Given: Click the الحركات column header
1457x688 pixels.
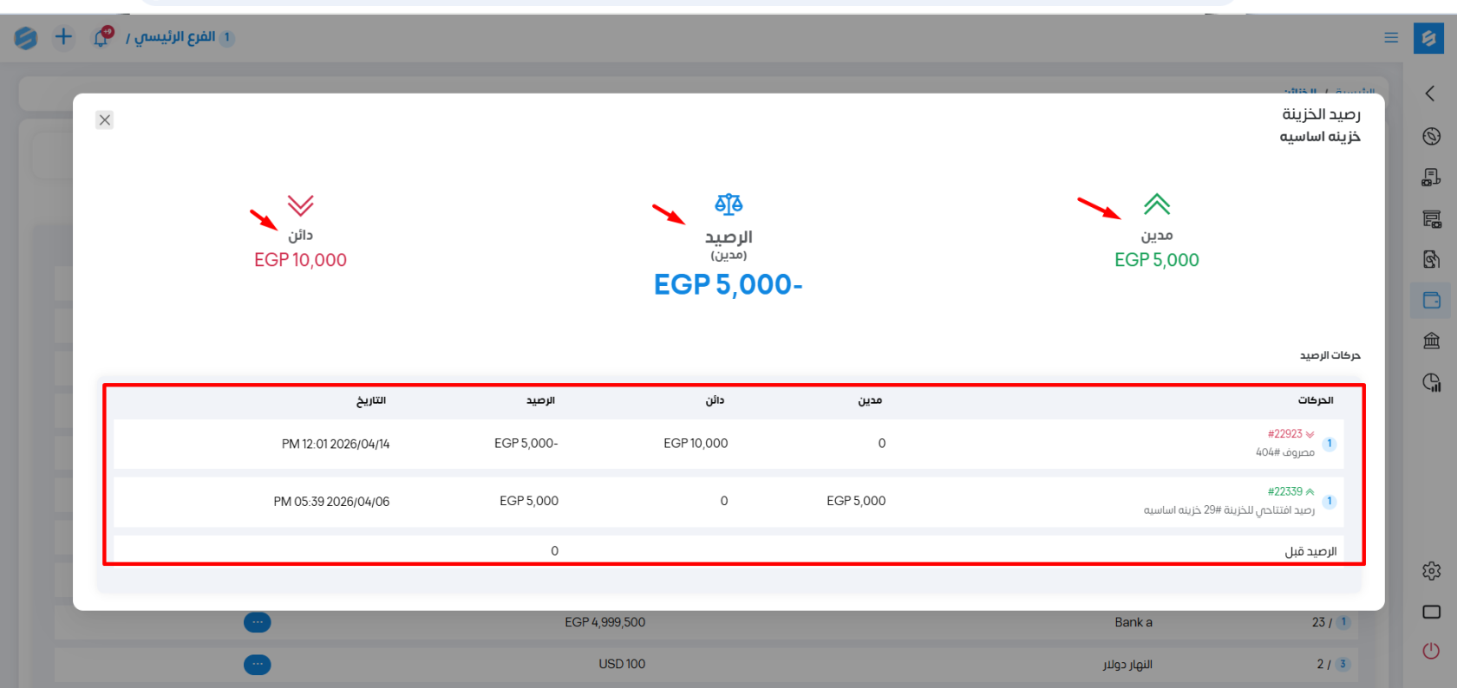Looking at the screenshot, I should click(1315, 400).
